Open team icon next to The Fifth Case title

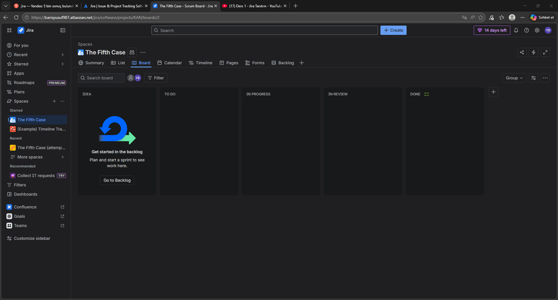click(132, 53)
